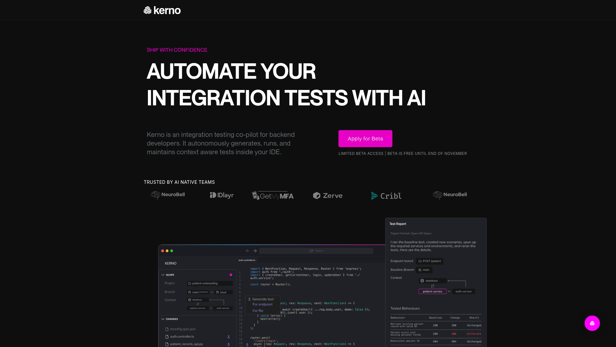616x347 pixels.
Task: Choose For file in Generate test menu
Action: pyautogui.click(x=258, y=310)
